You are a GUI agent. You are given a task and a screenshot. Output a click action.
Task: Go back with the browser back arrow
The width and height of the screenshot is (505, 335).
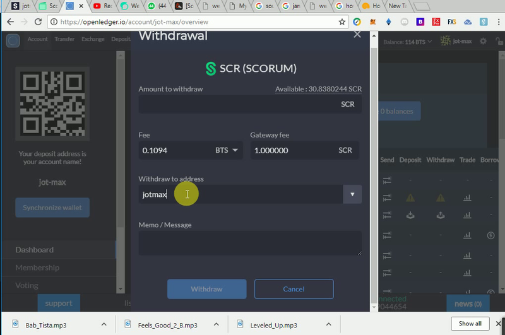point(10,21)
